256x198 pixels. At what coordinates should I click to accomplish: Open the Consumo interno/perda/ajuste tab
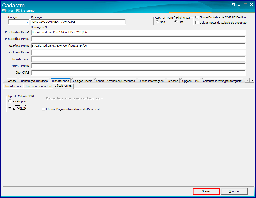tap(222, 81)
